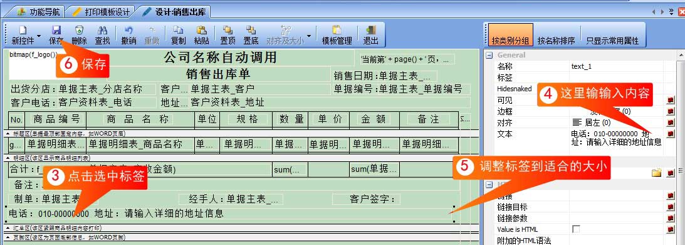Click the 重做 redo toolbar icon
Image resolution: width=685 pixels, height=245 pixels.
coord(152,31)
